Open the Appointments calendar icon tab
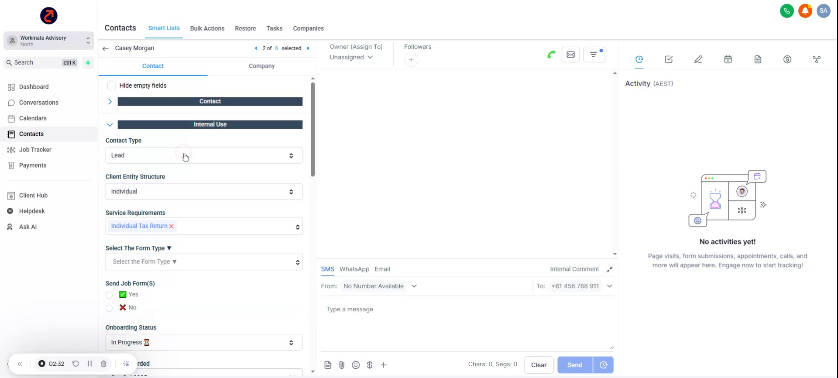The width and height of the screenshot is (838, 378). [x=728, y=59]
